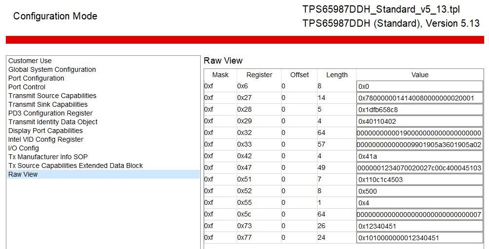Screen dimensions: 489x249
Task: Click register cell 0x42
Action: (x=259, y=156)
